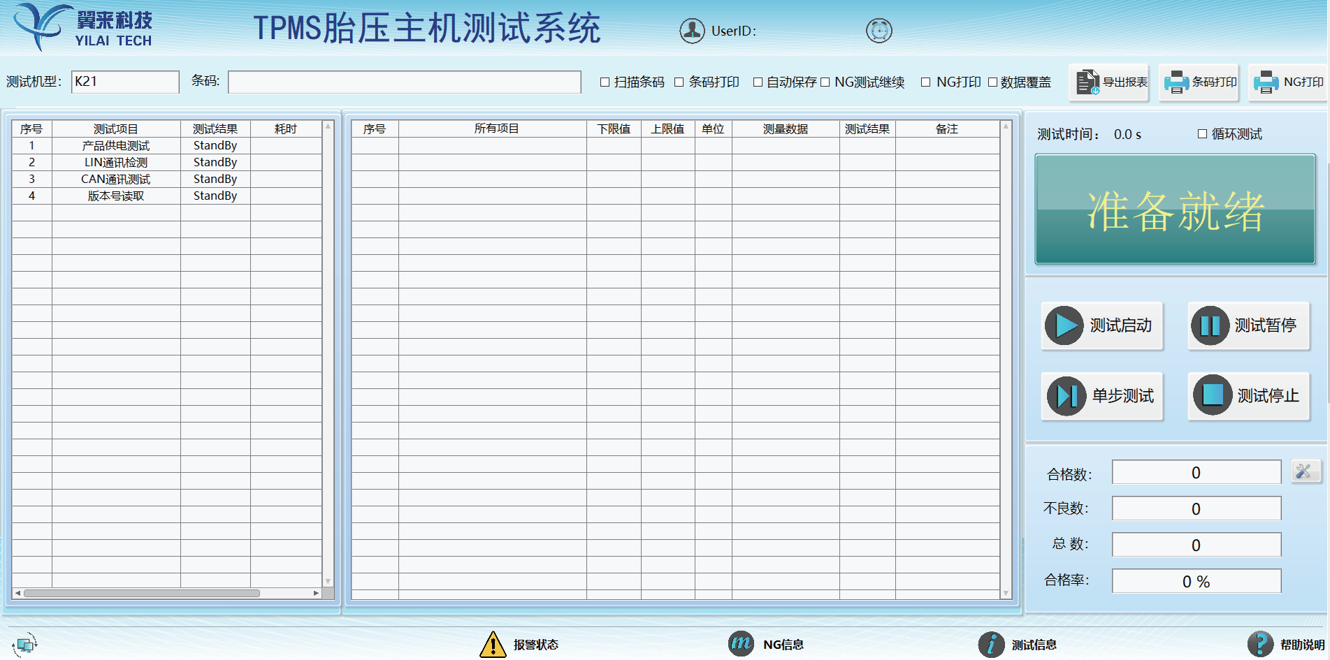Check the NG打印 checkbox
The height and width of the screenshot is (660, 1330).
pos(926,82)
